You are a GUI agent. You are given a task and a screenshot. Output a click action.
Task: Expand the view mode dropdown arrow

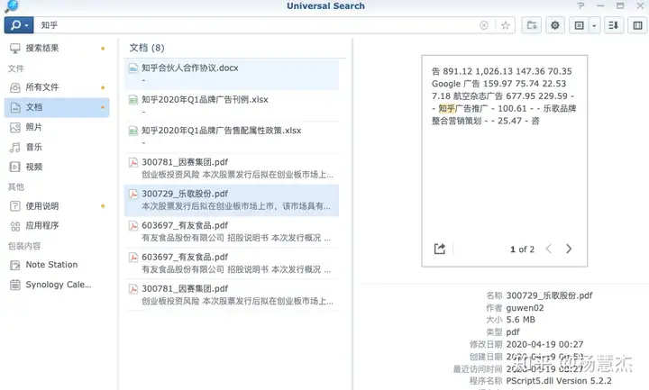(594, 25)
